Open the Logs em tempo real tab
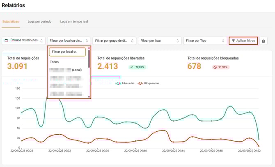Screen dimensions: 275x167 point(74,21)
